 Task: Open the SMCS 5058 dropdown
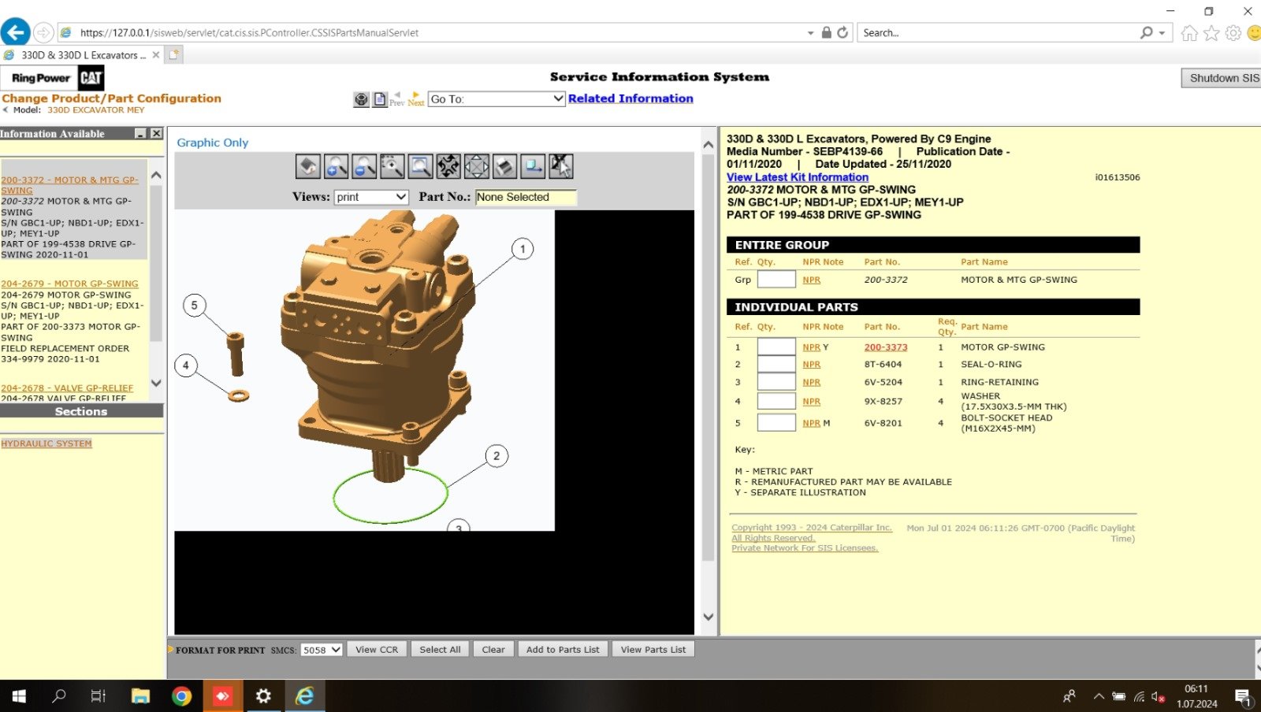(322, 650)
